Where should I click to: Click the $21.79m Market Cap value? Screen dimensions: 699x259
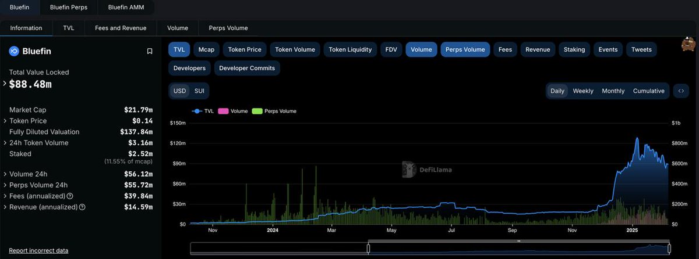click(x=138, y=110)
